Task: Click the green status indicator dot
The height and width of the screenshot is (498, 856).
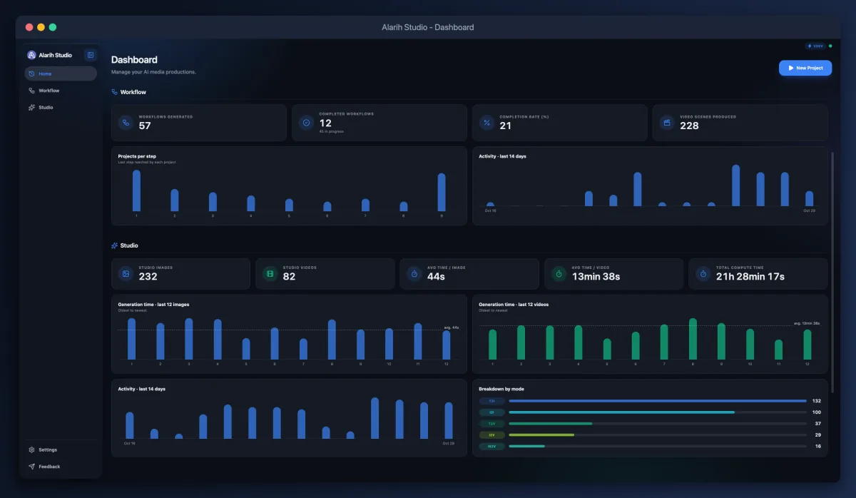Action: [830, 46]
